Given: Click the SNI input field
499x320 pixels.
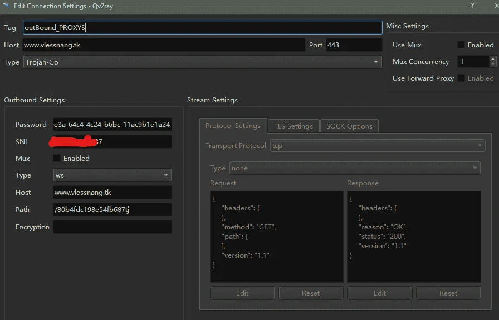Looking at the screenshot, I should (112, 141).
